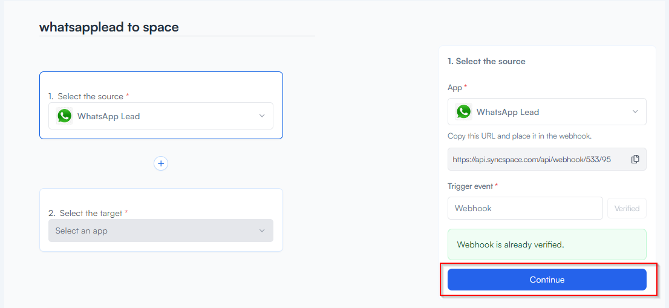Click the copy webhook URL icon

(x=635, y=159)
